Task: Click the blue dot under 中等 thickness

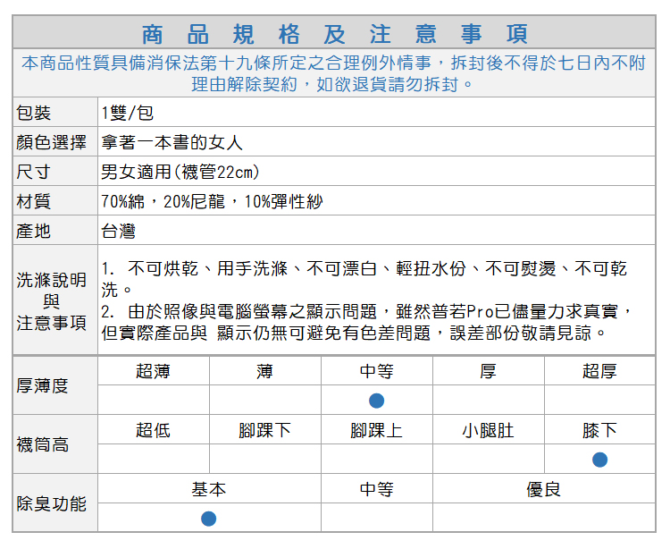Action: click(x=377, y=400)
